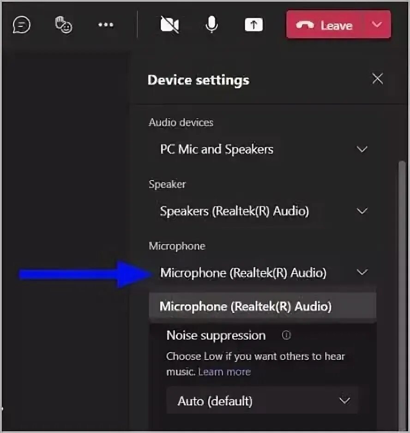This screenshot has width=410, height=433.
Task: Leave the meeting
Action: tap(325, 24)
